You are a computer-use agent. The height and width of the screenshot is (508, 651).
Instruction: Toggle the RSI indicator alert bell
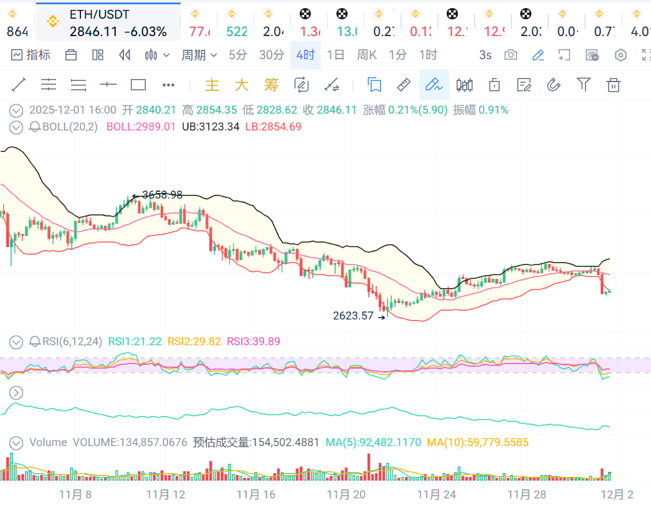[35, 341]
